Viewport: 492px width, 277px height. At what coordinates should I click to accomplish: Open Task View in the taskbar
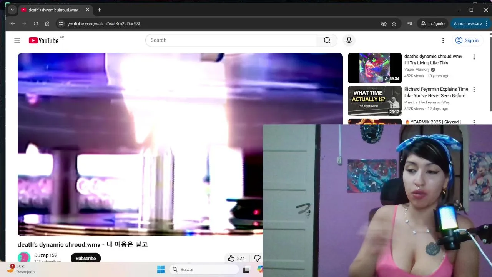(246, 270)
